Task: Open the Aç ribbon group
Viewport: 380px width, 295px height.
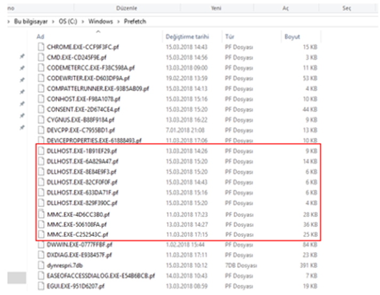Action: tap(286, 8)
